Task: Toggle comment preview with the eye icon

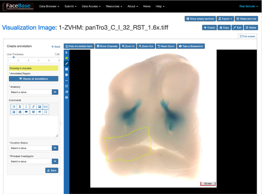Action: tap(39, 112)
